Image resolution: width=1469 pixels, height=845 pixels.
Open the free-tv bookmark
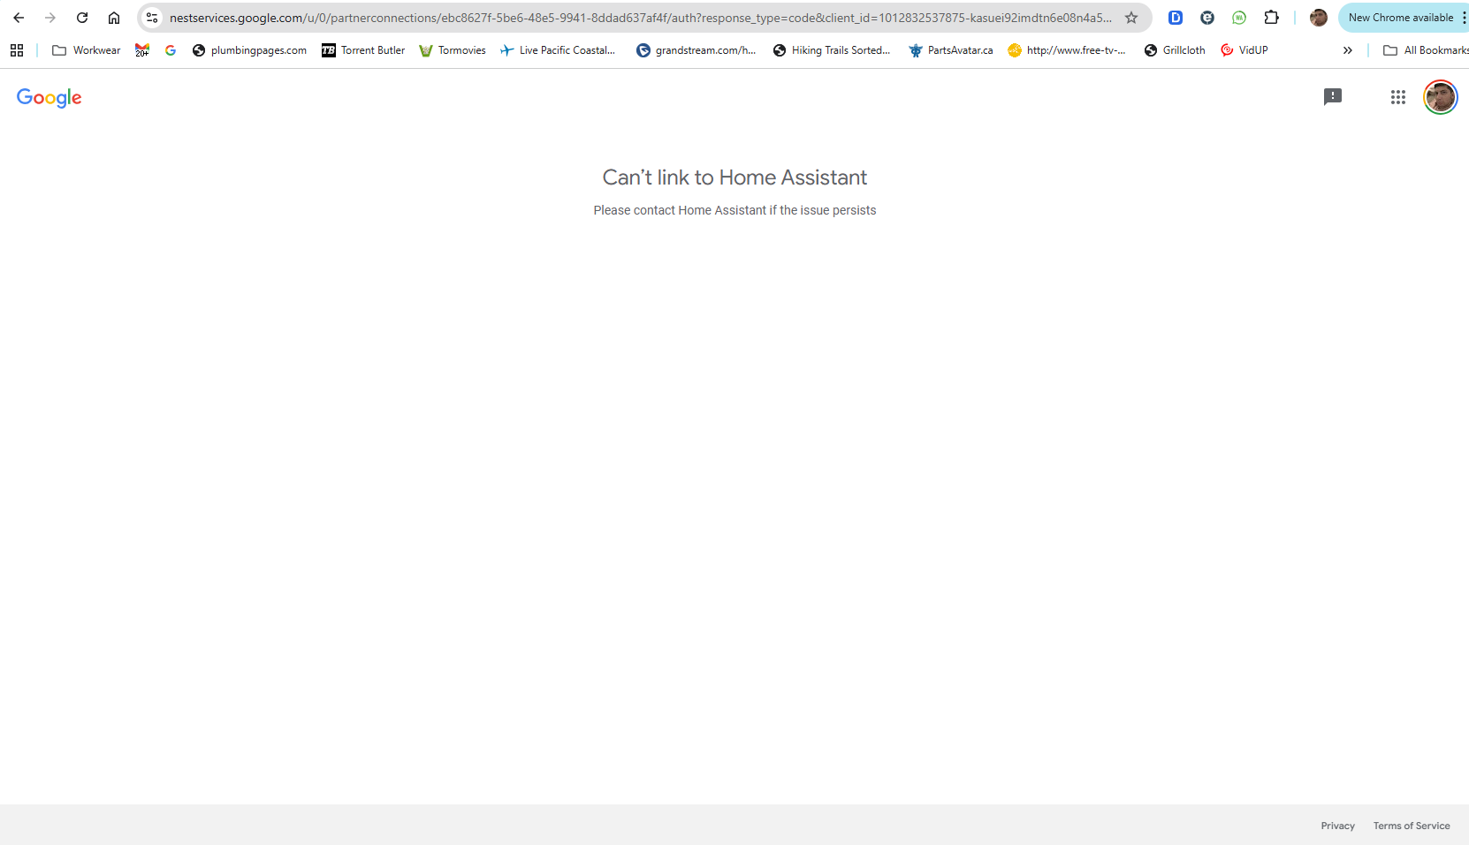(1067, 50)
